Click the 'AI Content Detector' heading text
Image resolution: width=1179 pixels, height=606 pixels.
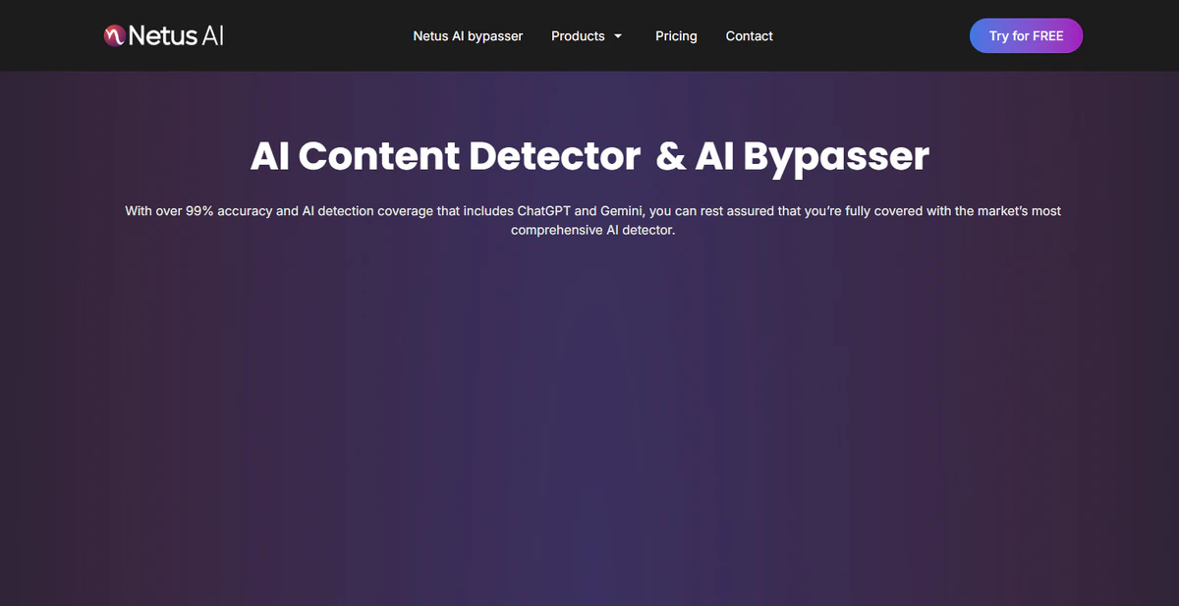(445, 156)
